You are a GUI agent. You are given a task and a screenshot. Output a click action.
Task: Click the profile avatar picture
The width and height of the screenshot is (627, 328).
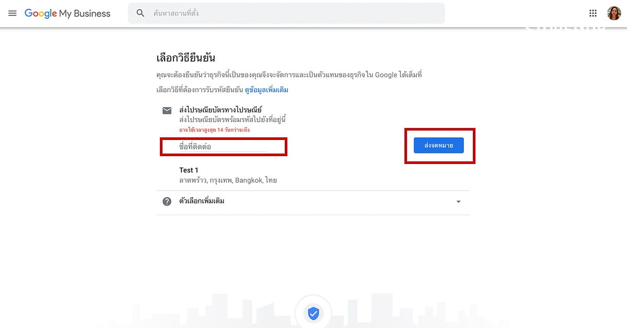pyautogui.click(x=614, y=13)
